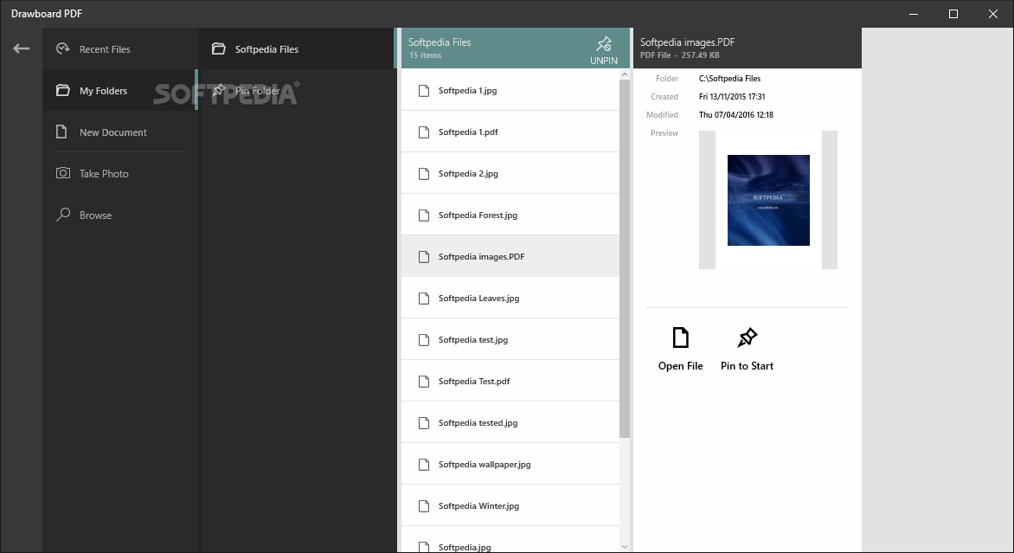This screenshot has height=553, width=1014.
Task: Click the New Document page icon
Action: pyautogui.click(x=61, y=132)
